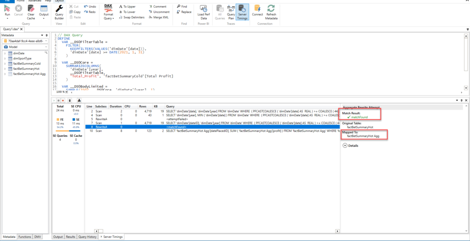Open the Help ribbon tab
The image size is (470, 241).
[48, 1]
